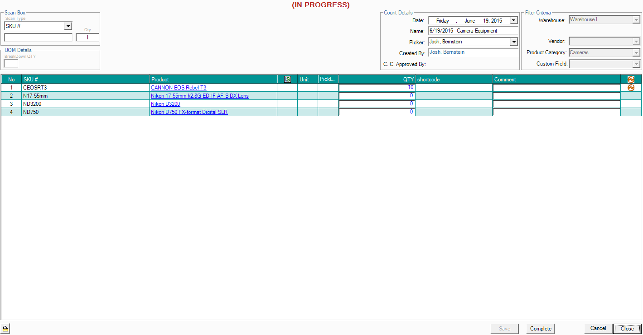This screenshot has height=335, width=643.
Task: Follow the Nikon D3200 product link
Action: point(165,104)
